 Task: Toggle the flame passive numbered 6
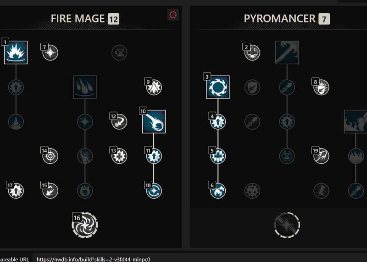tap(218, 190)
